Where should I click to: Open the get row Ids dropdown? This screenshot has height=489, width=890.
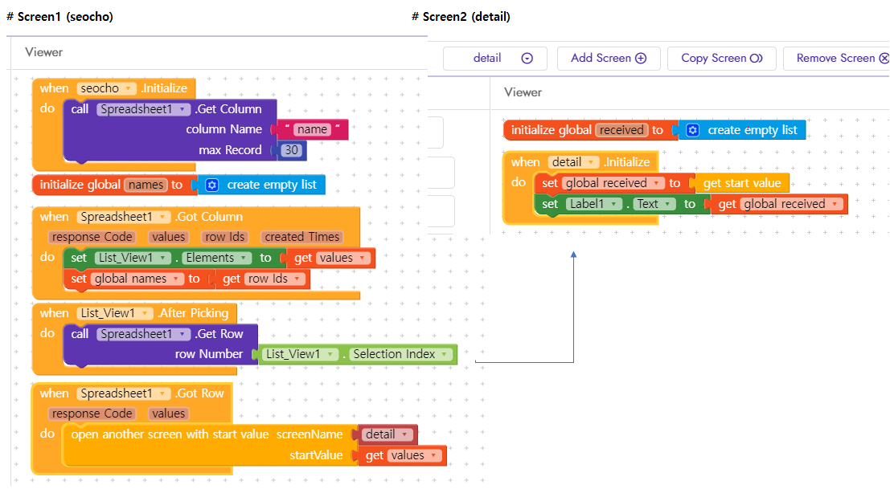coord(275,279)
